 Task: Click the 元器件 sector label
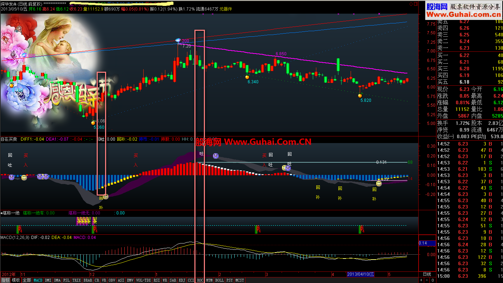[x=226, y=9]
